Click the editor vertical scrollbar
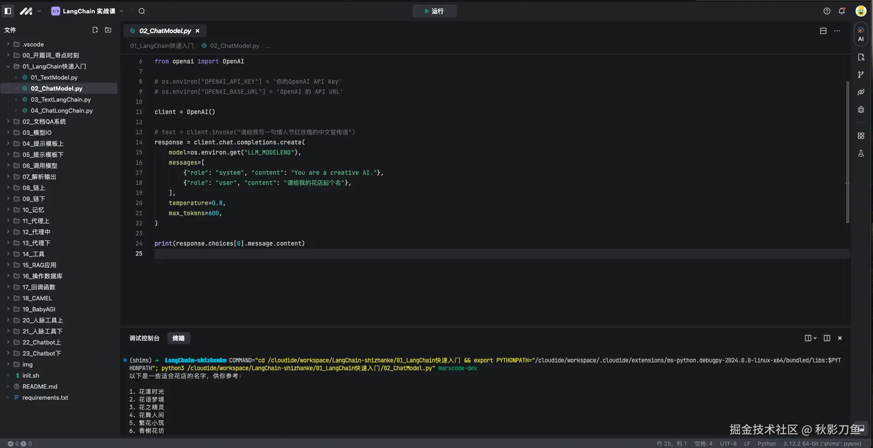Viewport: 873px width, 448px height. [x=847, y=152]
